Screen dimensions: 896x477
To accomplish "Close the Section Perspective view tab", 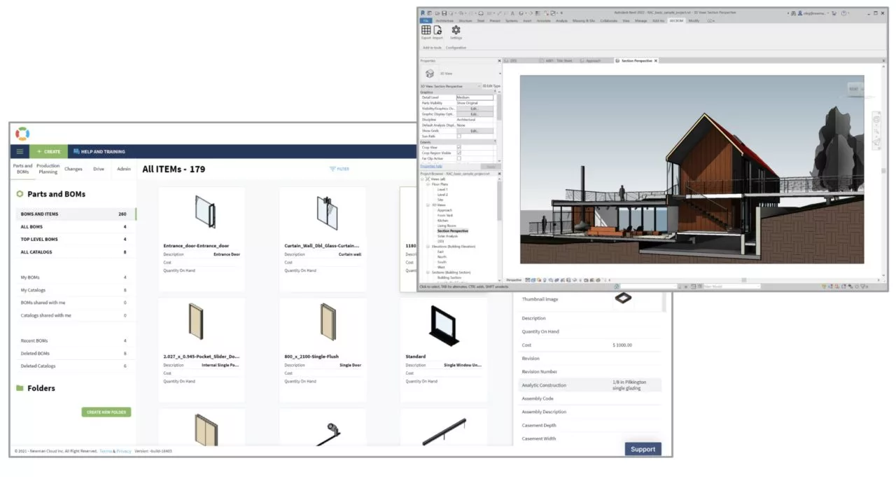I will [656, 61].
